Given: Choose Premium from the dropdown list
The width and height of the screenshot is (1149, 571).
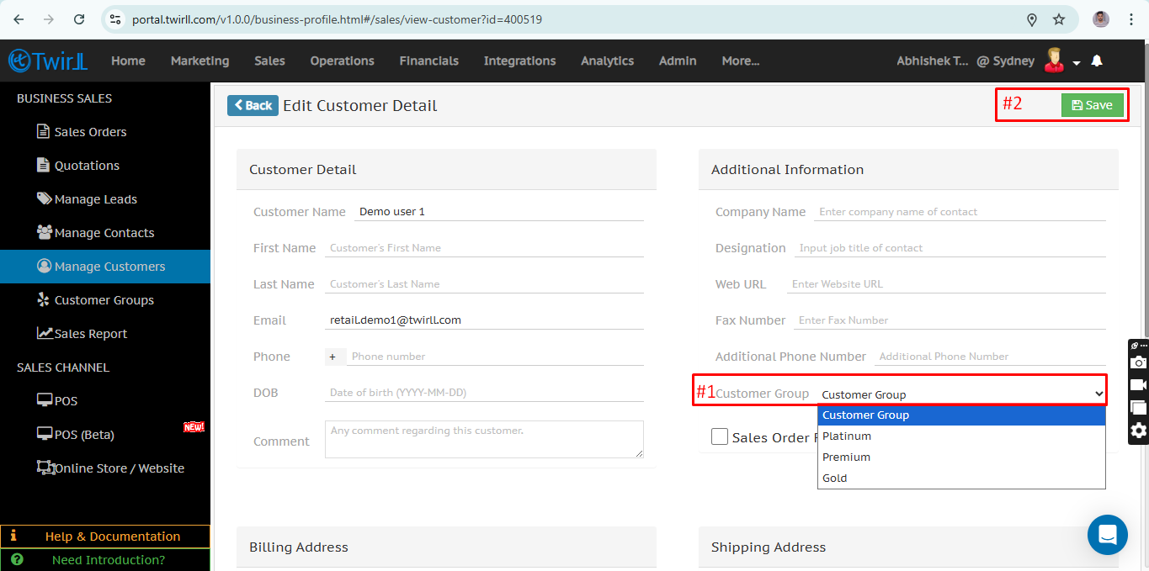Looking at the screenshot, I should [x=961, y=457].
